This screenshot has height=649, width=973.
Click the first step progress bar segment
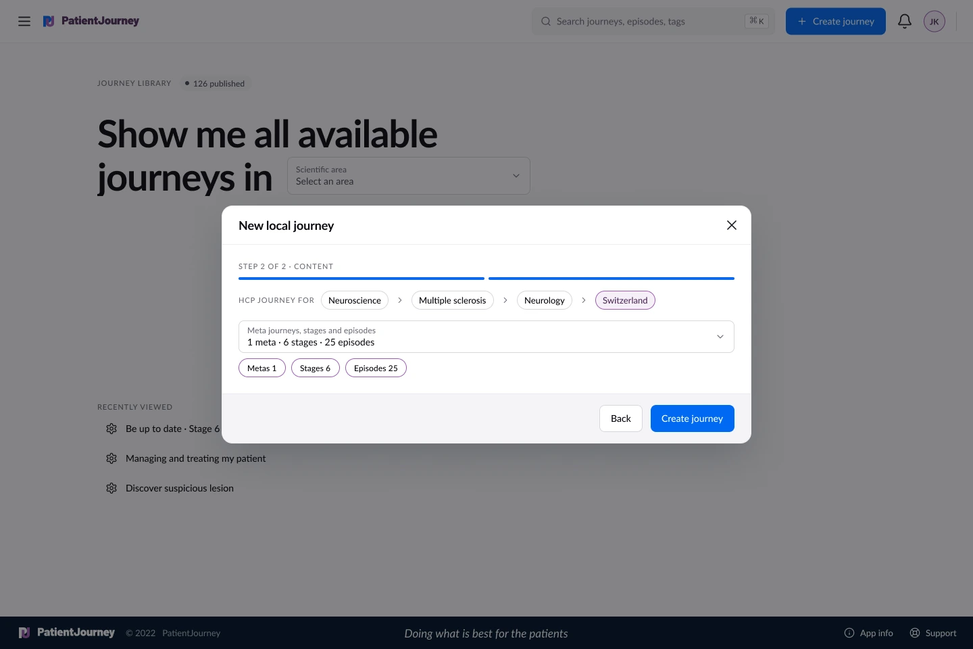click(x=361, y=279)
